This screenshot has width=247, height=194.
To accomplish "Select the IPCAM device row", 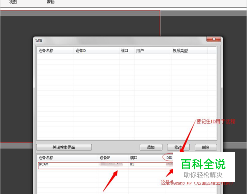I will pos(105,165).
